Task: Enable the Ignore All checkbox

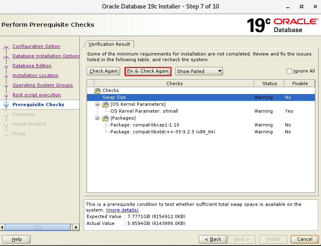Action: (x=289, y=71)
